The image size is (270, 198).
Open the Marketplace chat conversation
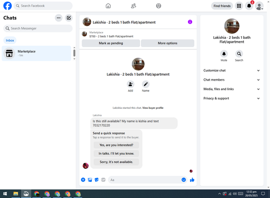[x=36, y=54]
